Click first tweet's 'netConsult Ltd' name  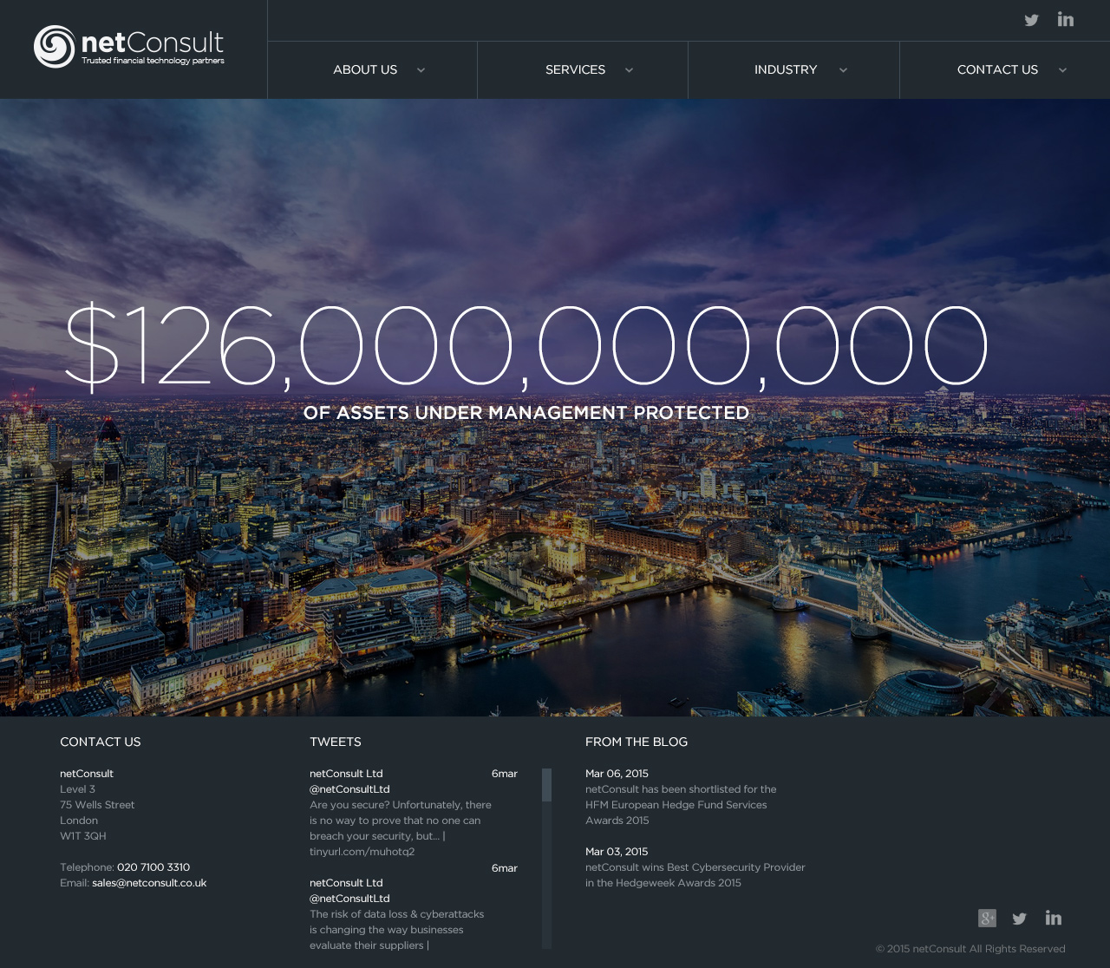(x=346, y=774)
